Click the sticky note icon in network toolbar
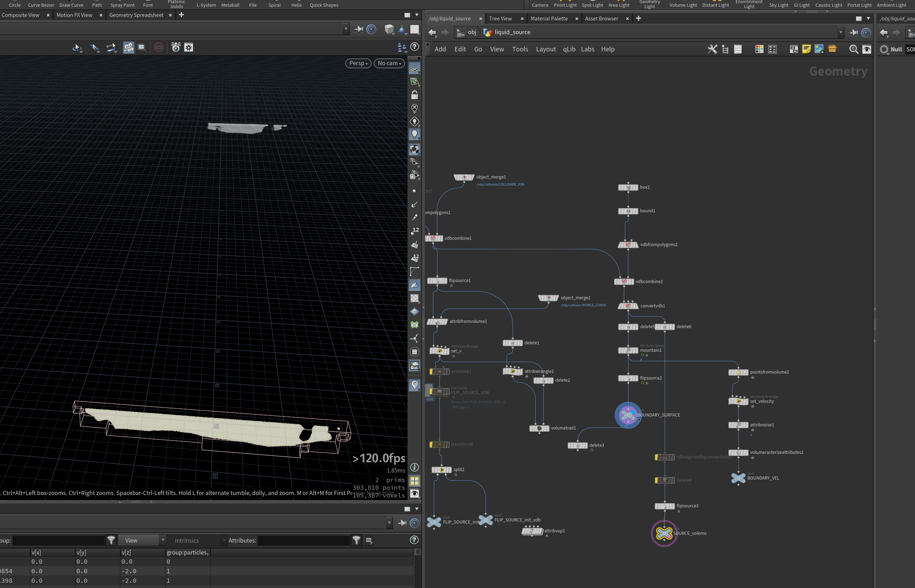Screen dimensions: 915x588 point(806,49)
